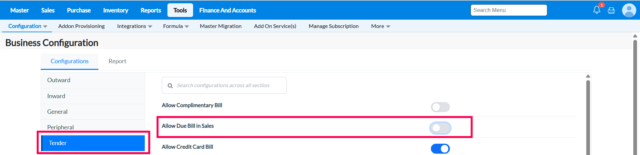Screen dimensions: 640x155
Task: Click Manage Subscription link
Action: coord(334,26)
